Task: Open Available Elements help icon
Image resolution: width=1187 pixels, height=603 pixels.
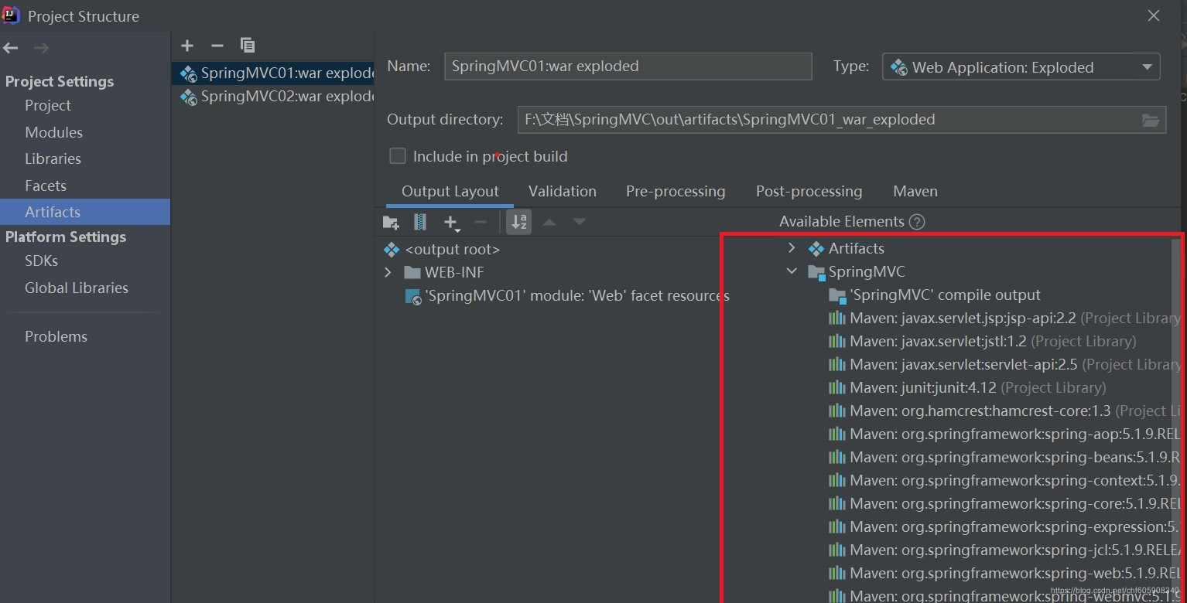Action: point(917,222)
